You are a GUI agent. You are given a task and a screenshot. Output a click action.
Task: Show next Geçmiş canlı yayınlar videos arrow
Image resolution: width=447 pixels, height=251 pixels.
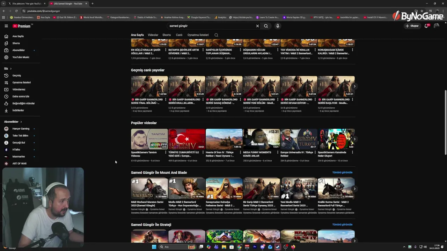354,86
